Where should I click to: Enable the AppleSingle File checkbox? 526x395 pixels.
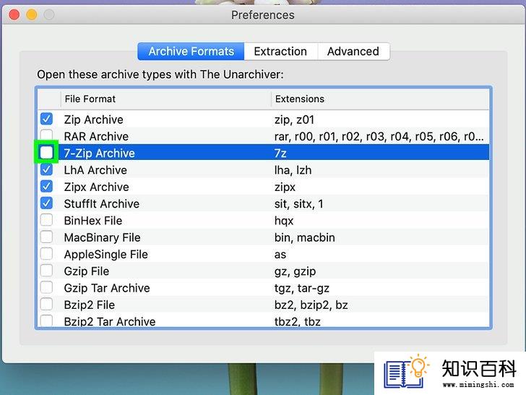(46, 254)
